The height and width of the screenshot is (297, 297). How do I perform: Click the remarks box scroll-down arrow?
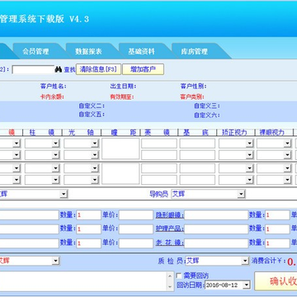(x=171, y=286)
